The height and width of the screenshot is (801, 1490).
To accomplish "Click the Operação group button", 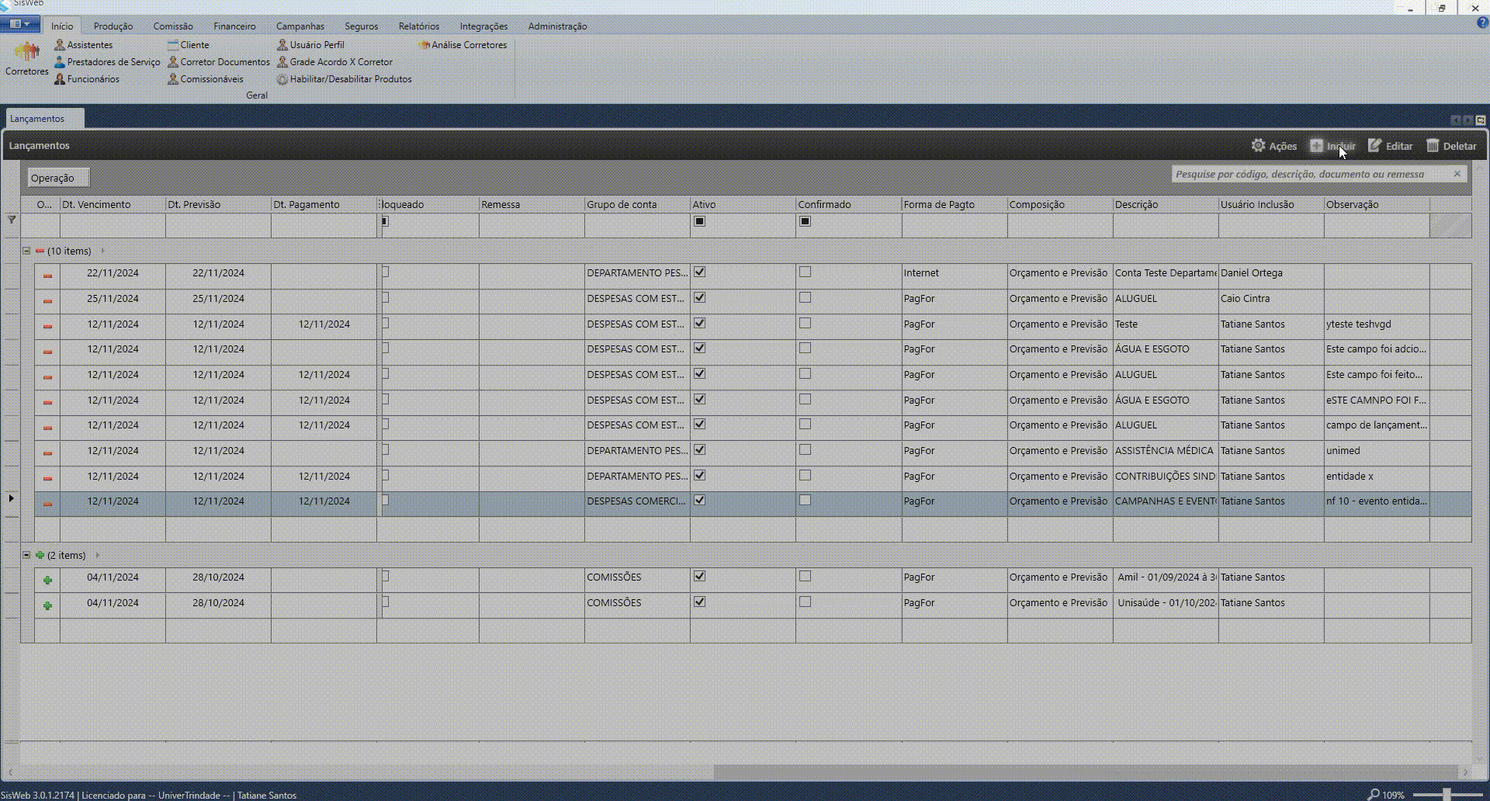I will point(58,178).
